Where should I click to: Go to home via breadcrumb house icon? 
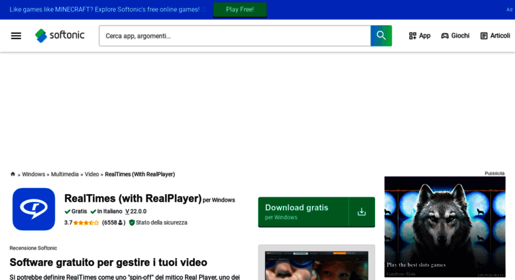coord(13,174)
